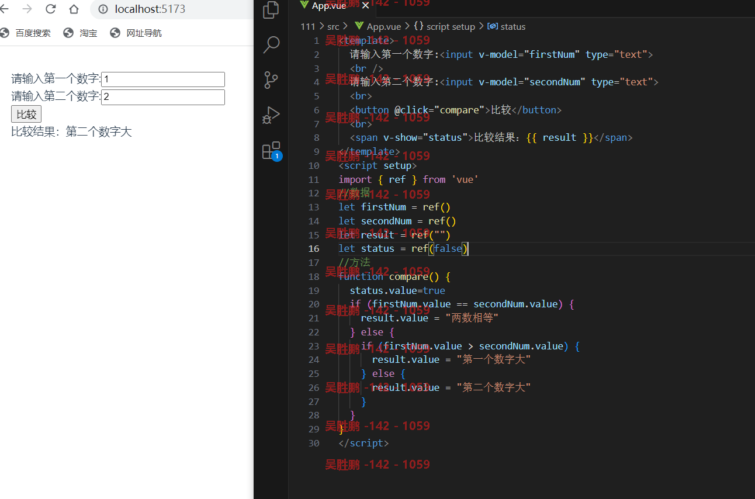Open Run and Debug view

[x=271, y=115]
